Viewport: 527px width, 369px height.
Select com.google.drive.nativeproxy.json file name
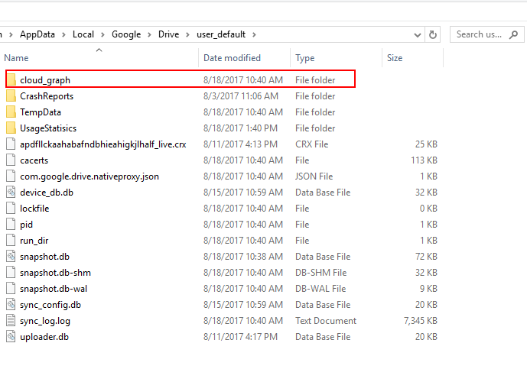(x=89, y=176)
